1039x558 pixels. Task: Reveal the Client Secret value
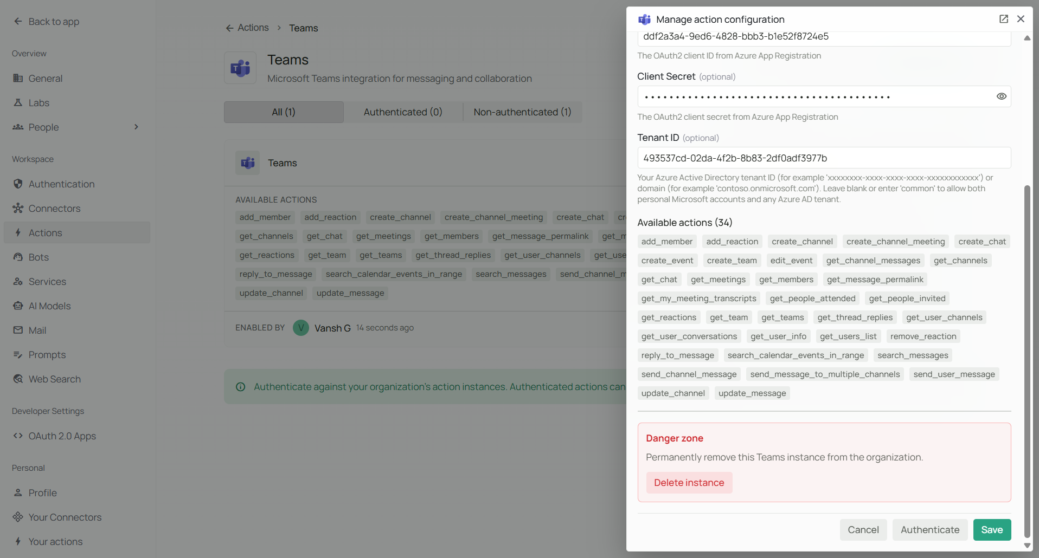pos(1001,96)
